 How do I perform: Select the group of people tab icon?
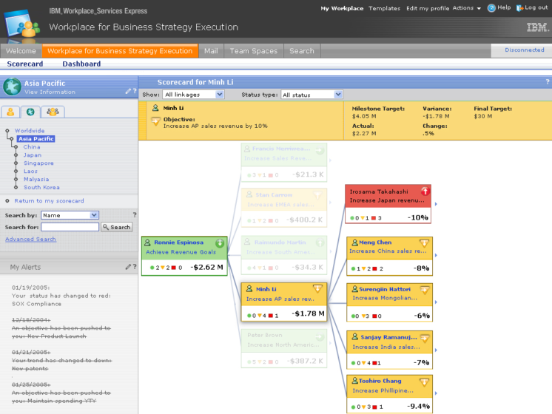(53, 112)
